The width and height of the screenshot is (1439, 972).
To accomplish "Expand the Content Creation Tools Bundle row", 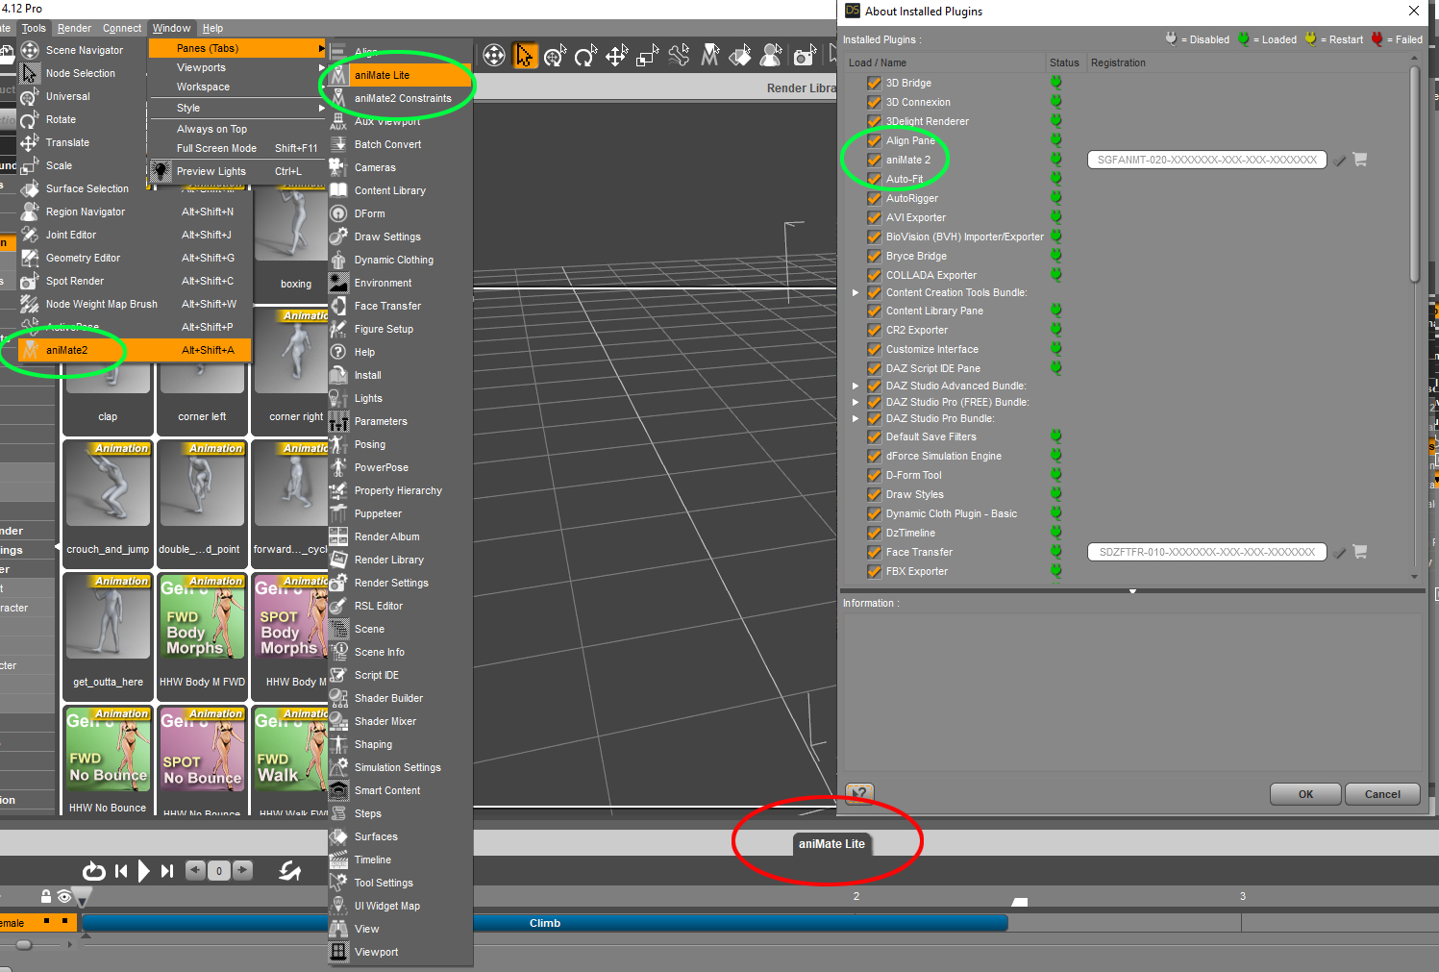I will pos(856,292).
